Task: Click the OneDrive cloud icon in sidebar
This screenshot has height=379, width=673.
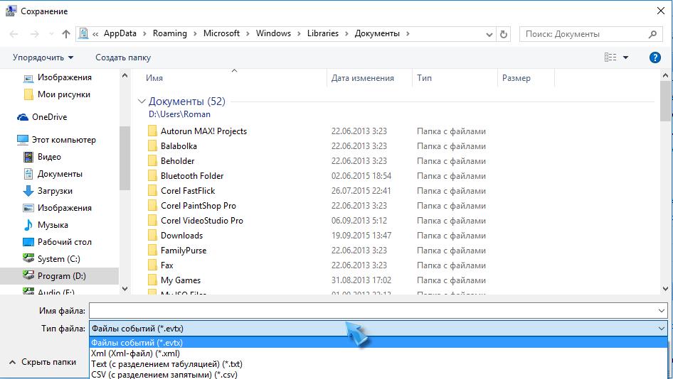Action: pos(23,117)
